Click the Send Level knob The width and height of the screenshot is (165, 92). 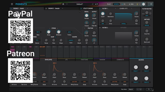(x=147, y=39)
